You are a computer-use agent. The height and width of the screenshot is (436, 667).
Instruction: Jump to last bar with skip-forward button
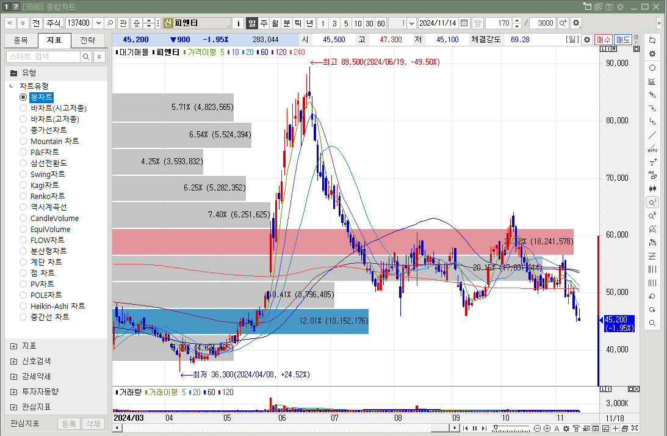[x=484, y=428]
